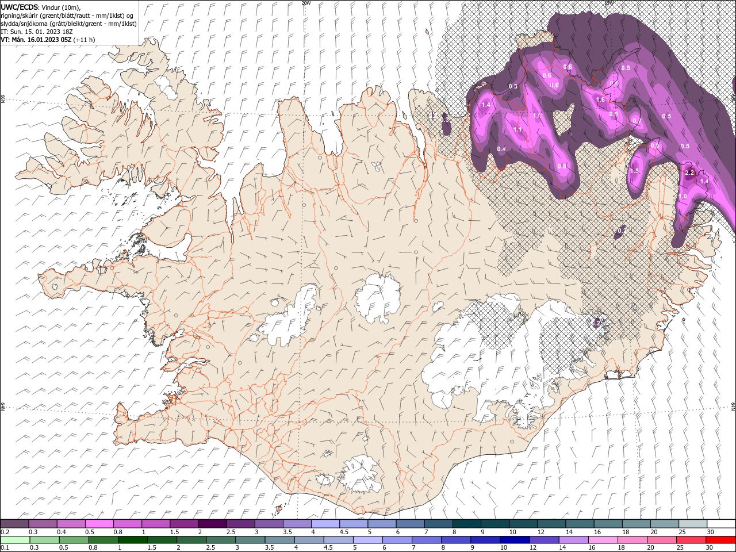Viewport: 736px width, 552px height.
Task: Select the bright pink swatch above 0.5 in the top scale
Action: click(99, 524)
